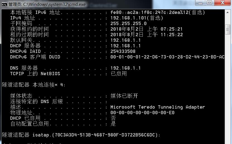The width and height of the screenshot is (232, 144).
Task: Close the cmd.exe window
Action: click(222, 3)
